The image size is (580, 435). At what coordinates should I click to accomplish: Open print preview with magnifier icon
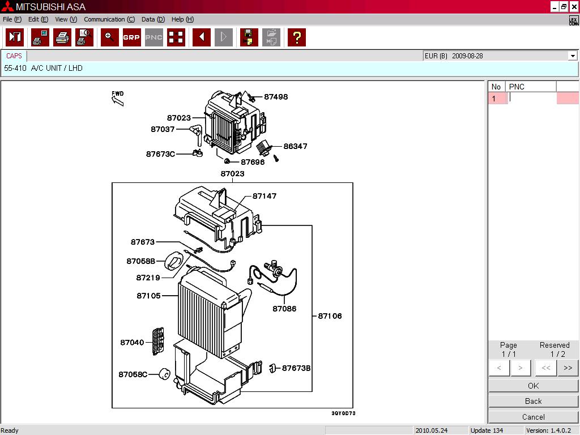tap(84, 37)
